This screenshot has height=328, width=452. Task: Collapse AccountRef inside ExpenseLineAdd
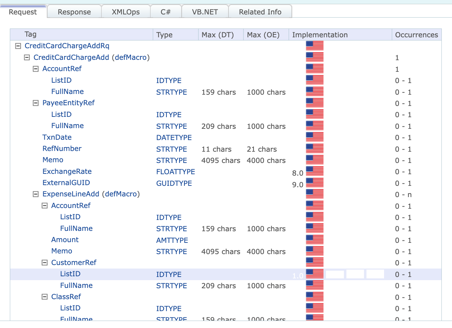click(x=44, y=206)
